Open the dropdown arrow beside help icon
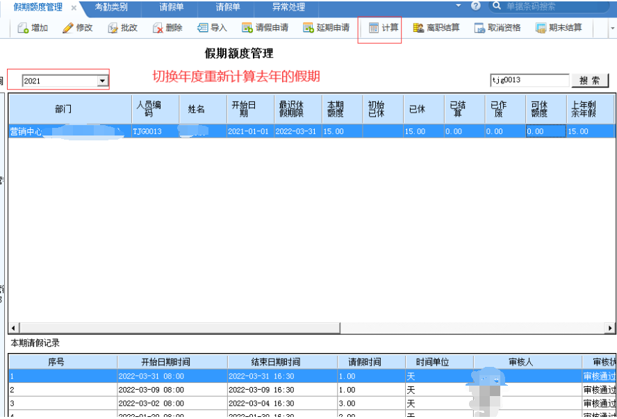 459,6
